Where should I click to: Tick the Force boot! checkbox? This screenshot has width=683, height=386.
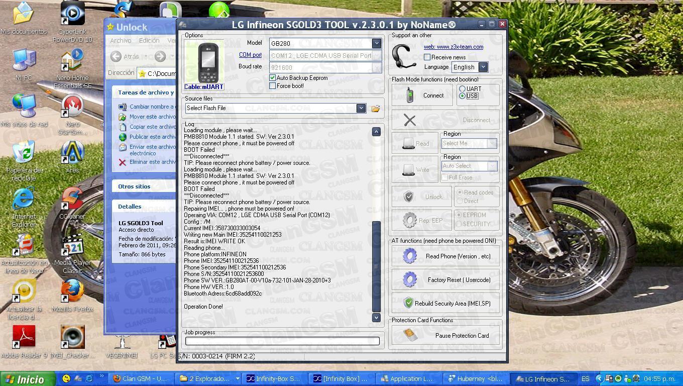272,86
